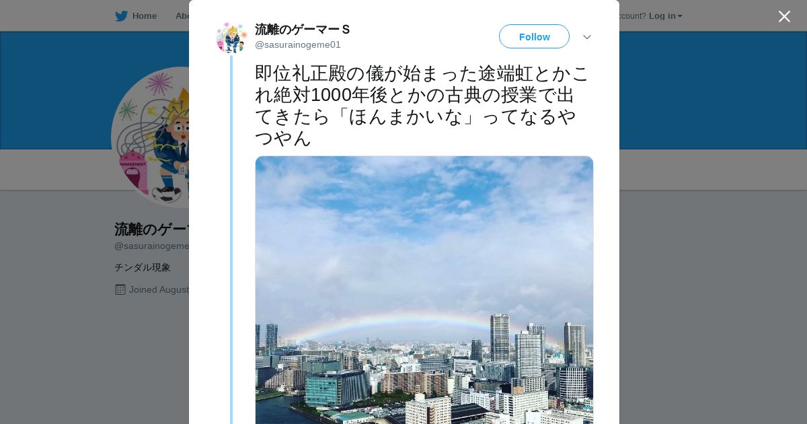807x424 pixels.
Task: Follow 流離のゲーマーS account
Action: coord(534,36)
